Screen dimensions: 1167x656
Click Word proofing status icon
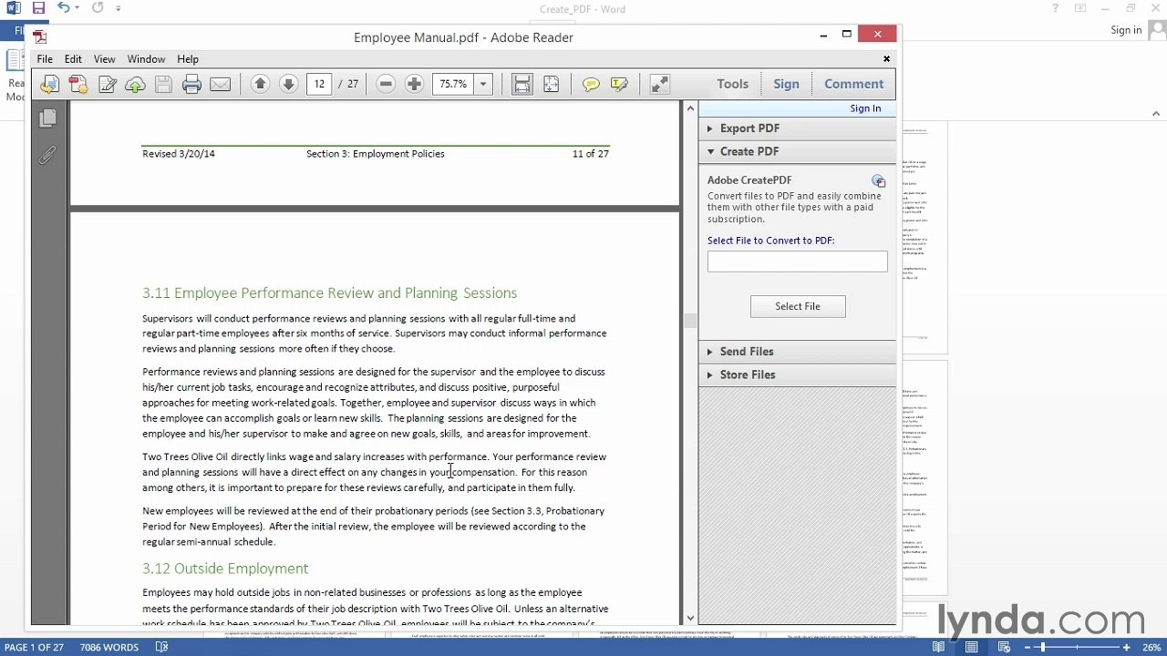coord(161,647)
